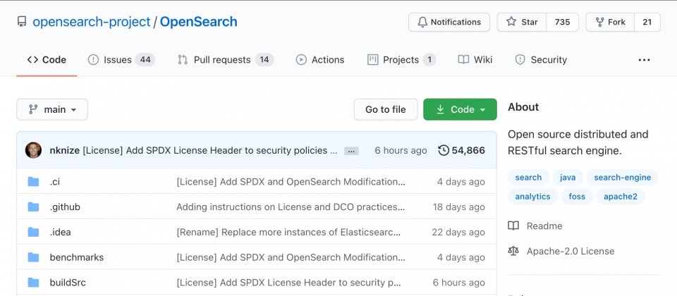Fork the OpenSearch repository
Image resolution: width=677 pixels, height=296 pixels.
[610, 22]
